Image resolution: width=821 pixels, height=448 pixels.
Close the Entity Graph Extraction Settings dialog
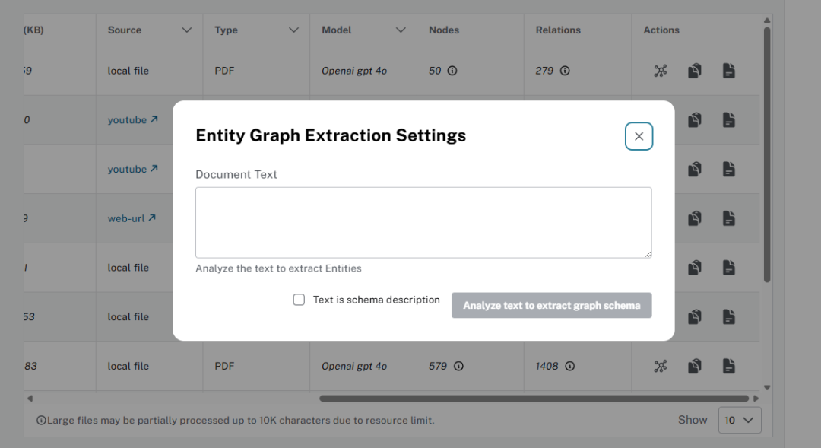click(639, 136)
